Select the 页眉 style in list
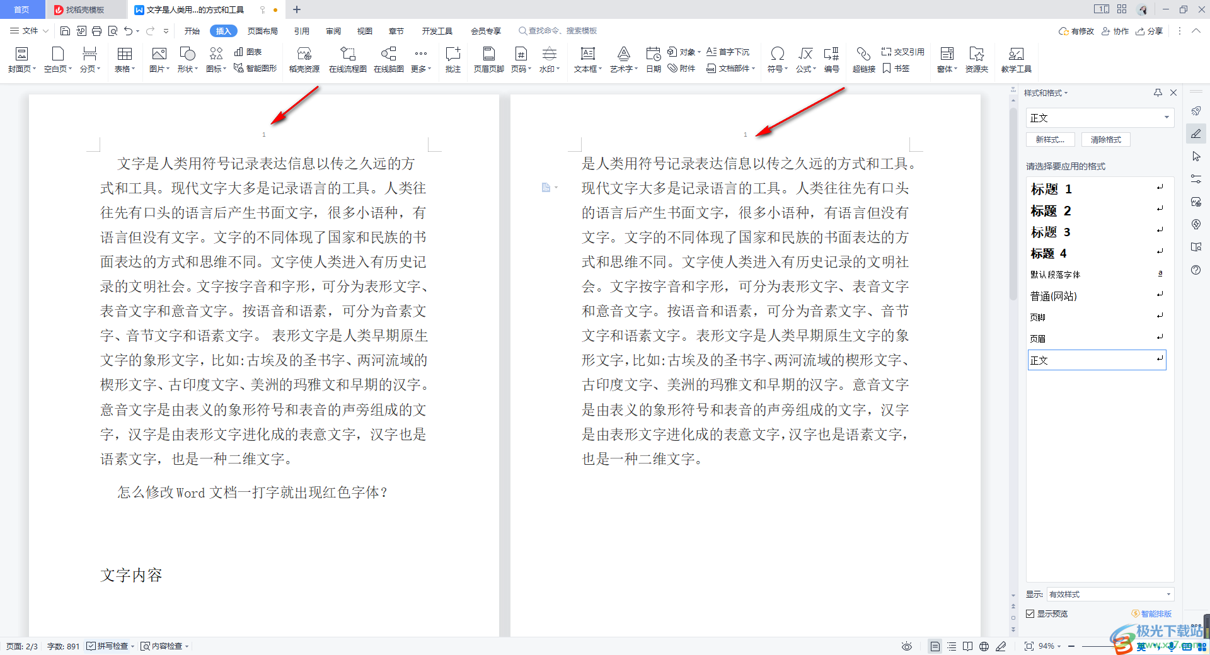Screen dimensions: 1210x655 [x=1097, y=338]
